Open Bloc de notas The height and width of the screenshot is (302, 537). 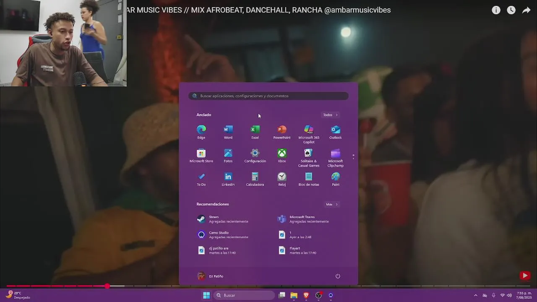click(309, 179)
